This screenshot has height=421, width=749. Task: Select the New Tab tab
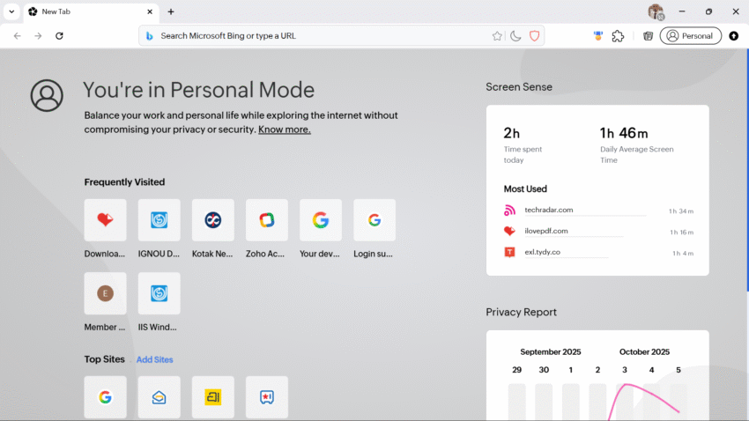pos(84,11)
